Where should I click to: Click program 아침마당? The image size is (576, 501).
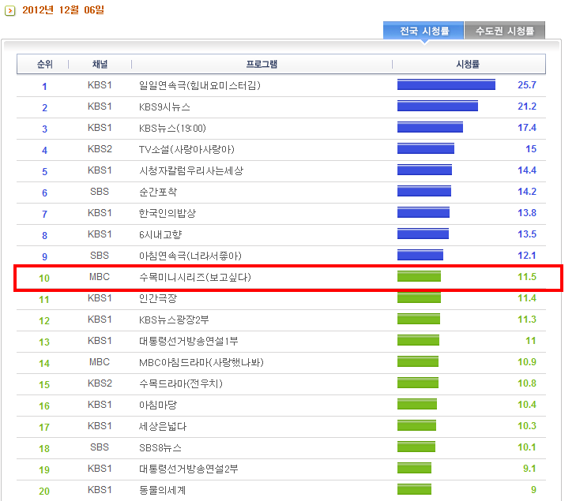pyautogui.click(x=158, y=405)
